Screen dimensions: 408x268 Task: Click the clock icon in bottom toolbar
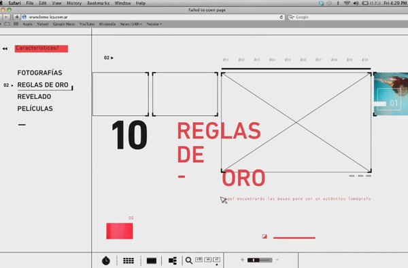click(x=105, y=261)
